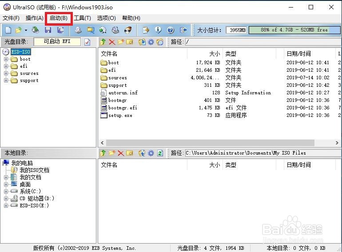The height and width of the screenshot is (252, 342).
Task: Click the 88% of 4.7GB capacity bar
Action: pyautogui.click(x=294, y=30)
